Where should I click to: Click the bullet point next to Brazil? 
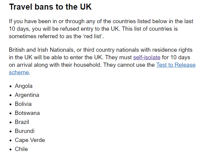(10, 122)
